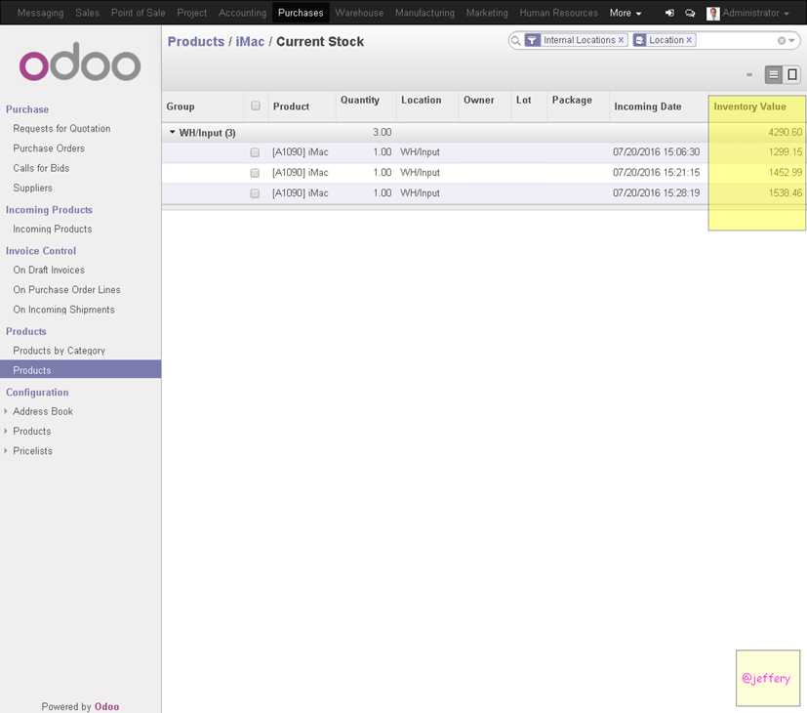The image size is (807, 713).
Task: Check the iMac row dated 15:06:30
Action: tap(255, 152)
